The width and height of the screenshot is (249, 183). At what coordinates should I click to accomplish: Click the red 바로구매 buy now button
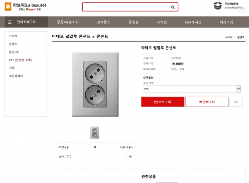[x=163, y=102]
